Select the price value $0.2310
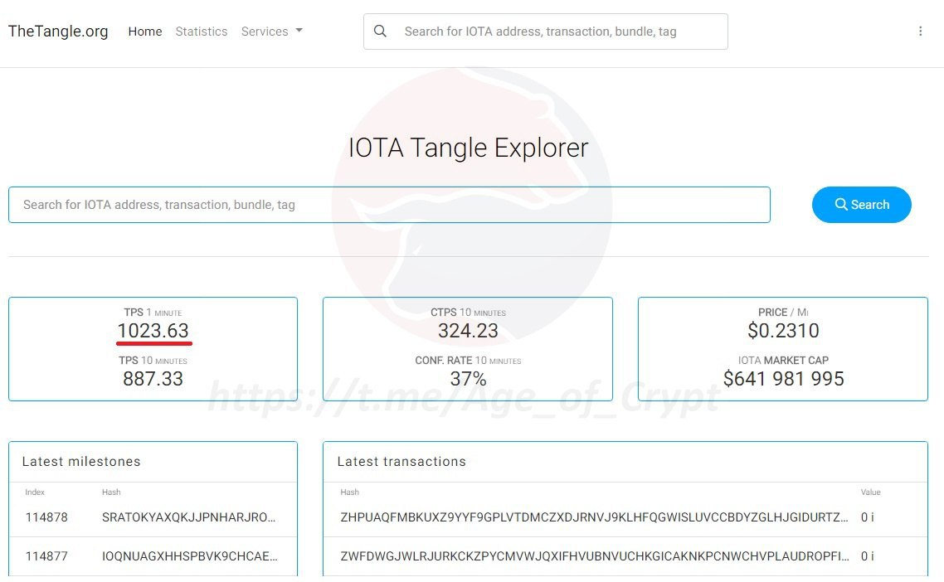 (x=783, y=331)
